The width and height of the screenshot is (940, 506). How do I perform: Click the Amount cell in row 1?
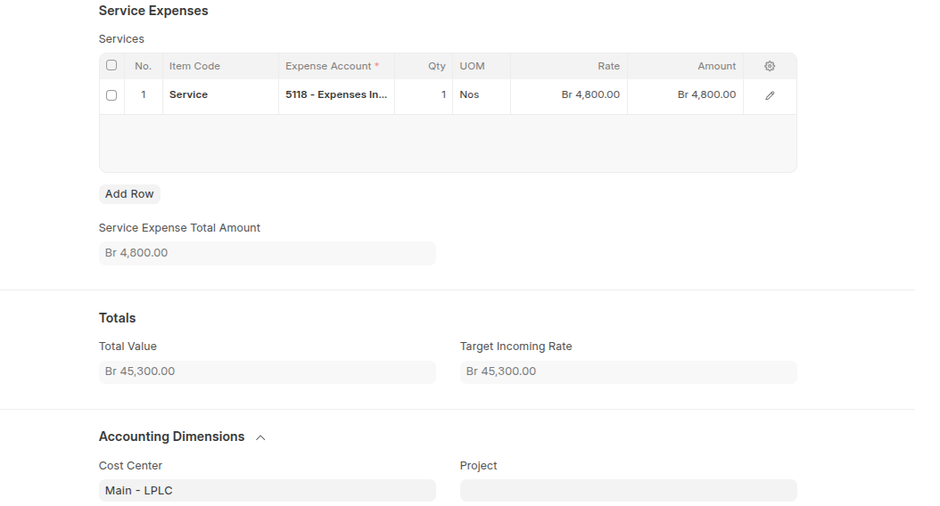point(685,94)
